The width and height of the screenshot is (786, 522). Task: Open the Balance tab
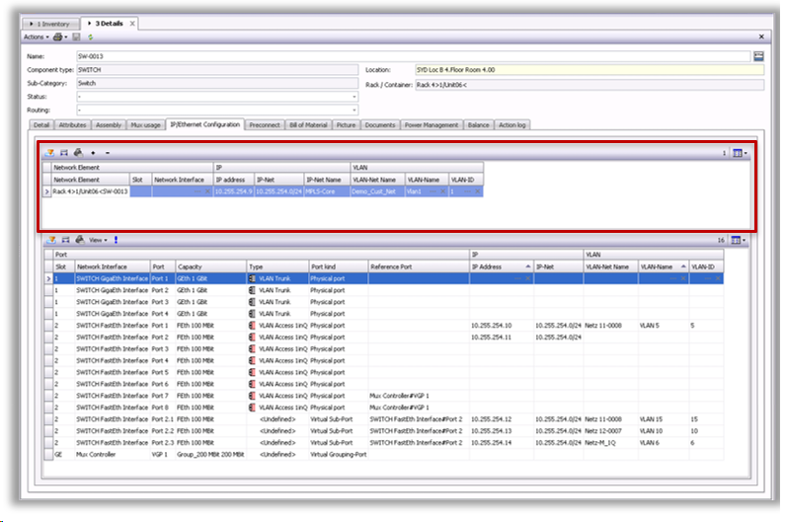click(478, 124)
